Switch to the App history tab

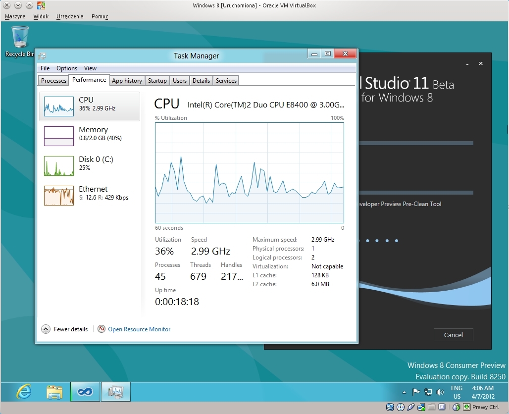click(x=127, y=81)
